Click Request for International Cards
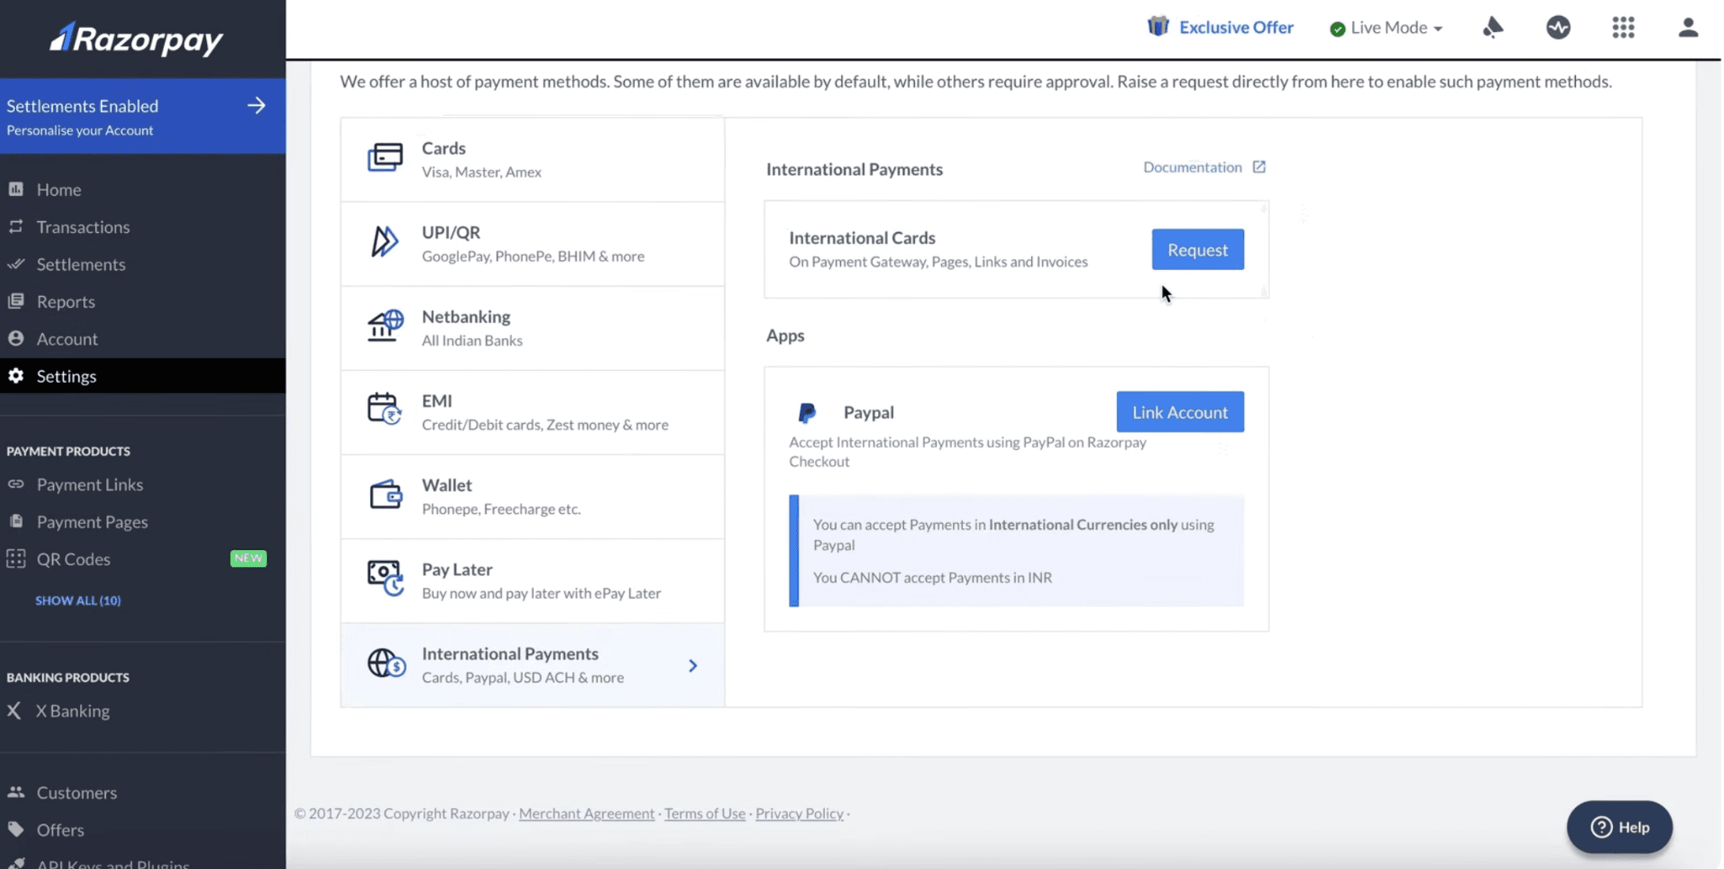This screenshot has height=869, width=1724. click(x=1197, y=249)
